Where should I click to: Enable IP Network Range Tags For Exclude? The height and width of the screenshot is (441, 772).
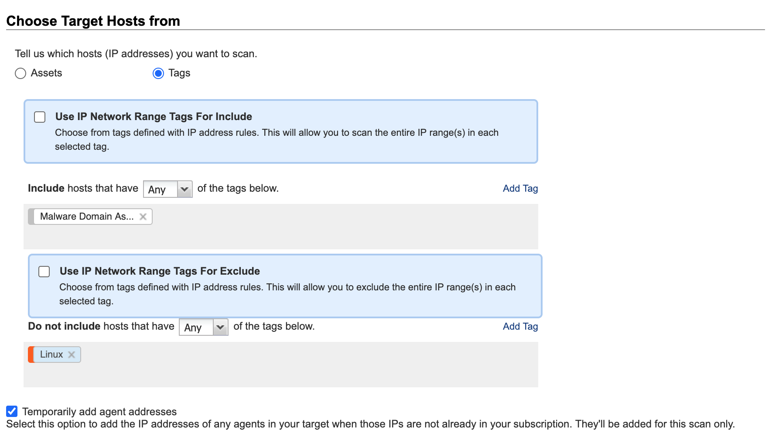44,272
